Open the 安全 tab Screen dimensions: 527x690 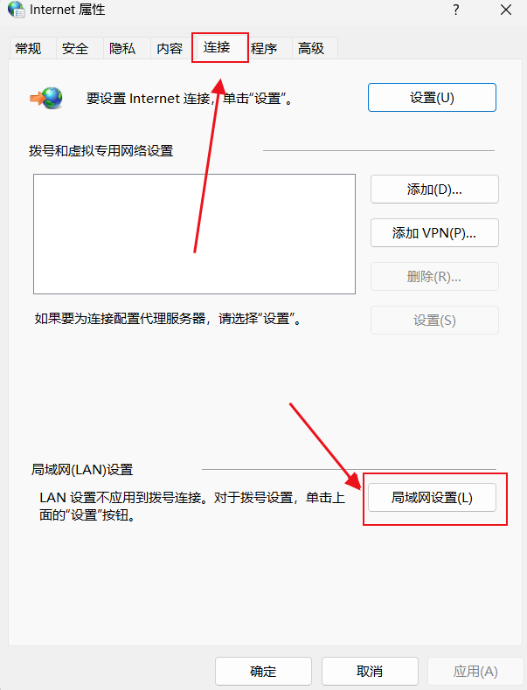[x=75, y=48]
